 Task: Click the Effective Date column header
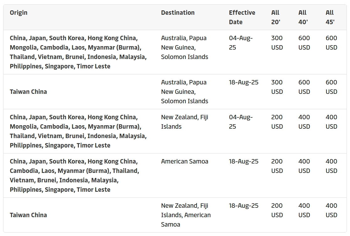[x=242, y=17]
